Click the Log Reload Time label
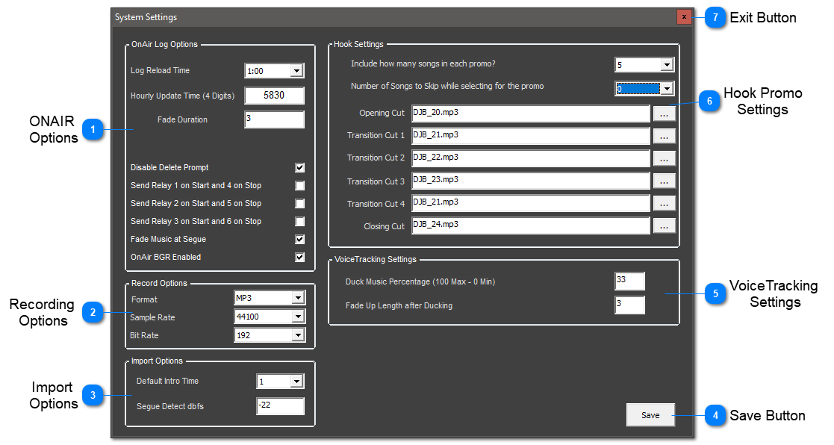 point(160,70)
